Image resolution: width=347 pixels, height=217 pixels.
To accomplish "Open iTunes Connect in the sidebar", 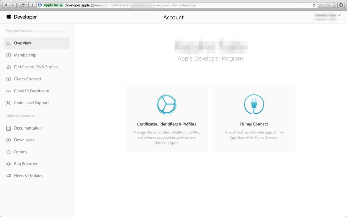I will tap(27, 79).
